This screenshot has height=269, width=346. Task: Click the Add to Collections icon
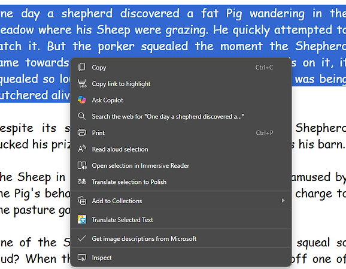coord(82,201)
